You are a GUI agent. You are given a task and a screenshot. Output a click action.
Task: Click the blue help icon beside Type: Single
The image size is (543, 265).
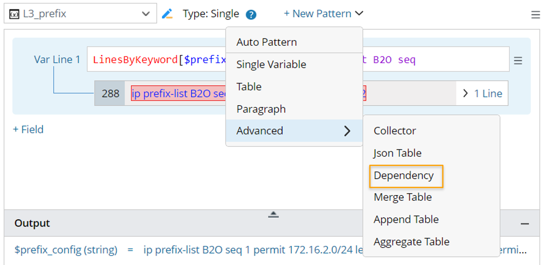click(251, 14)
